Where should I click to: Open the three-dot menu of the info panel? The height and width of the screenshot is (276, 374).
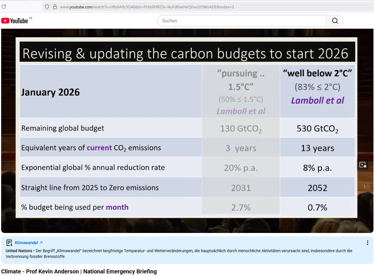click(x=367, y=243)
